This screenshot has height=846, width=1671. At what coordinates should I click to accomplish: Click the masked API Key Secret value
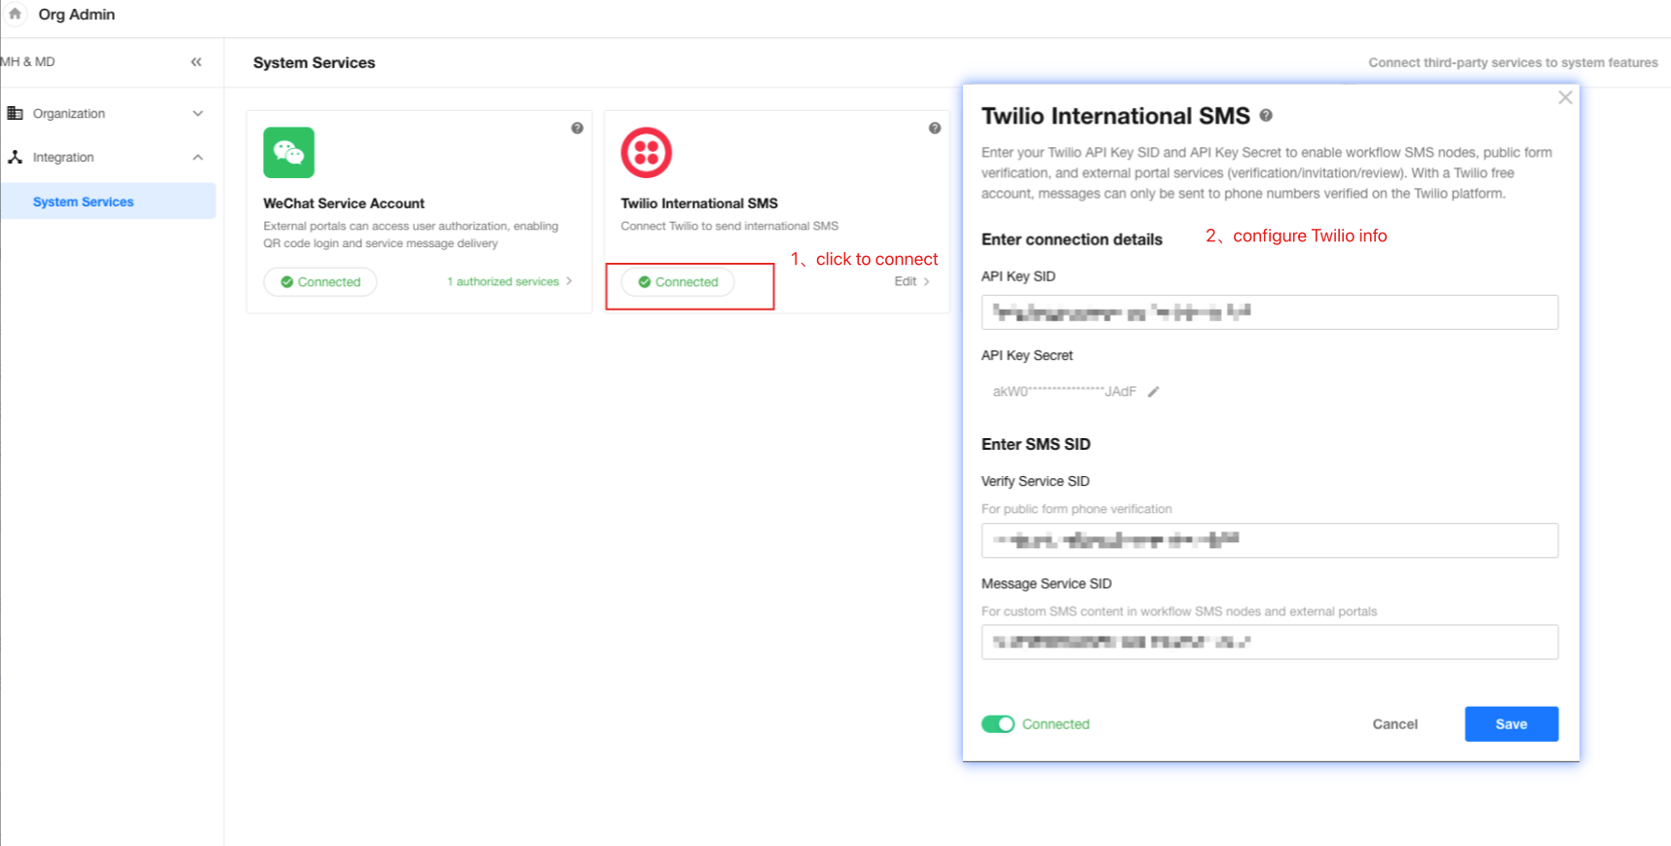coord(1064,391)
